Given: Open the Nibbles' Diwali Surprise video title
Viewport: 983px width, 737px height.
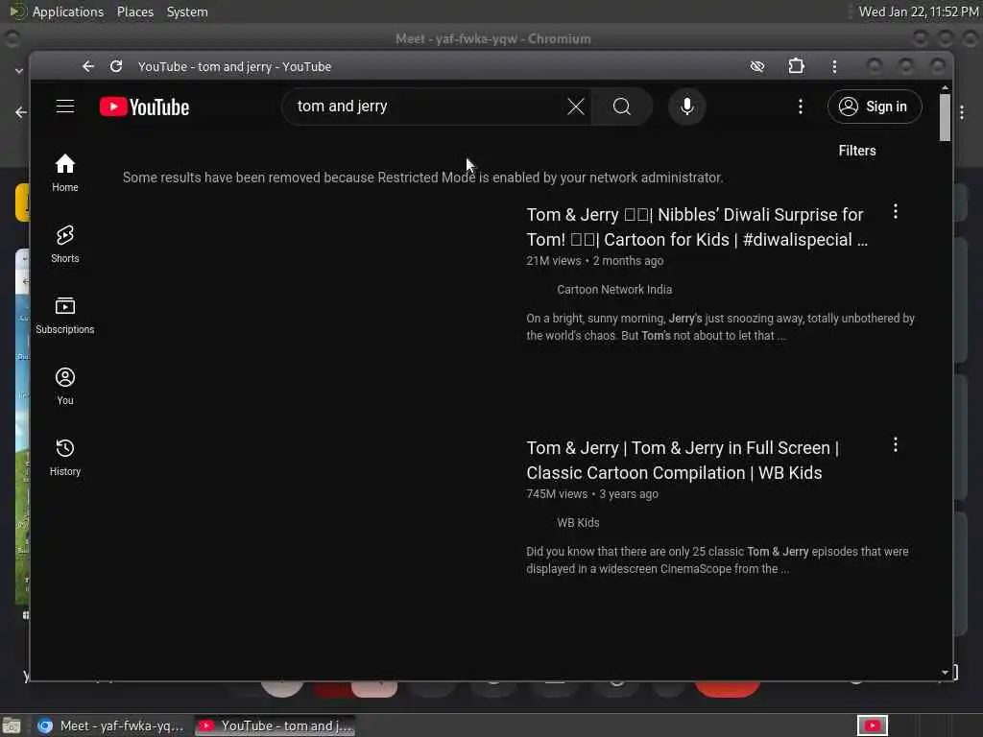Looking at the screenshot, I should 697,226.
